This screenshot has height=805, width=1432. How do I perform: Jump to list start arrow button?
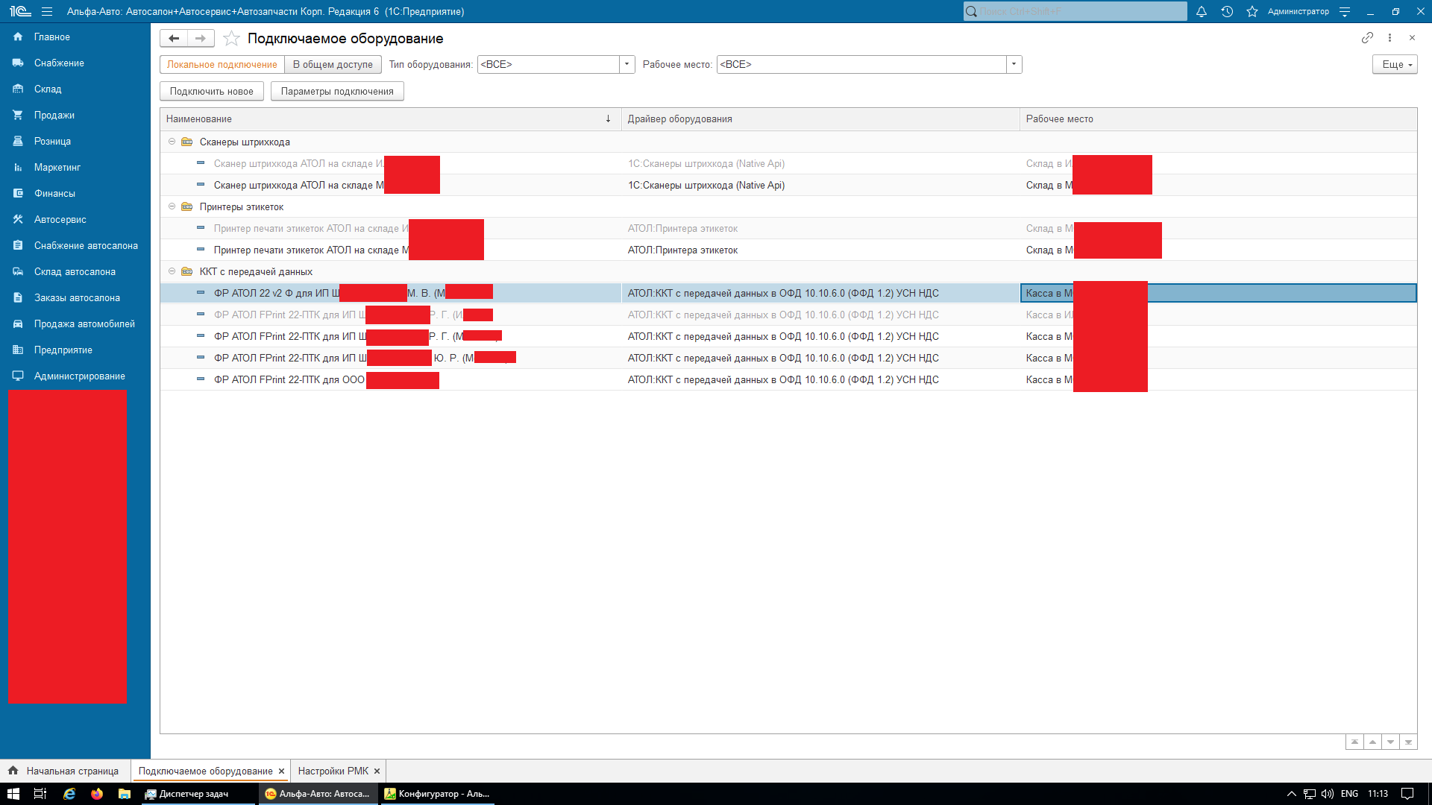[1354, 742]
